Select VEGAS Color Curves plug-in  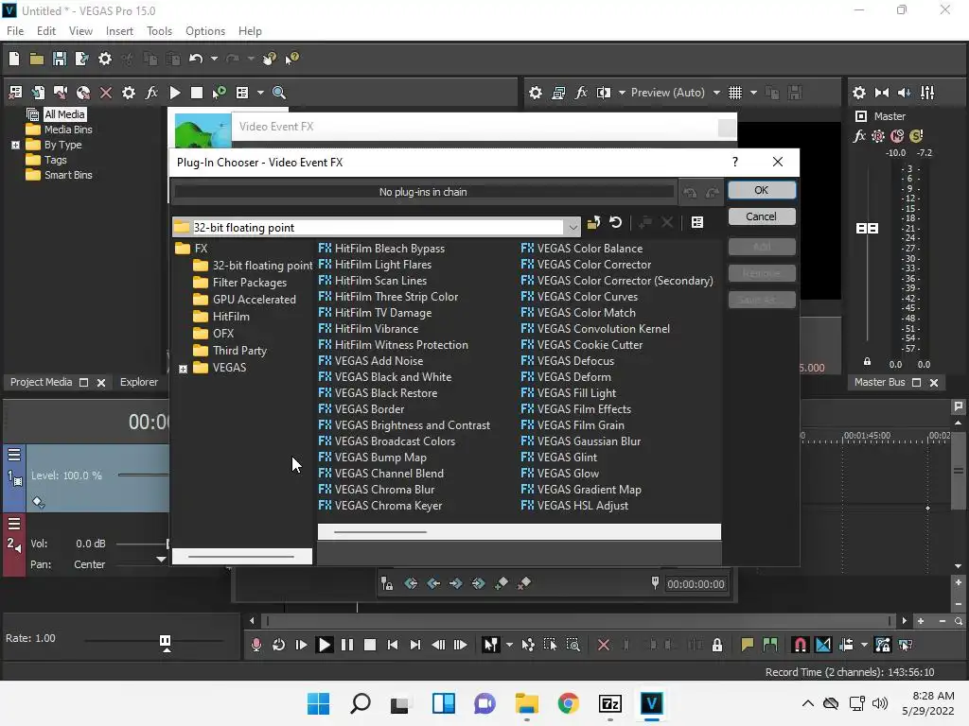[579, 296]
